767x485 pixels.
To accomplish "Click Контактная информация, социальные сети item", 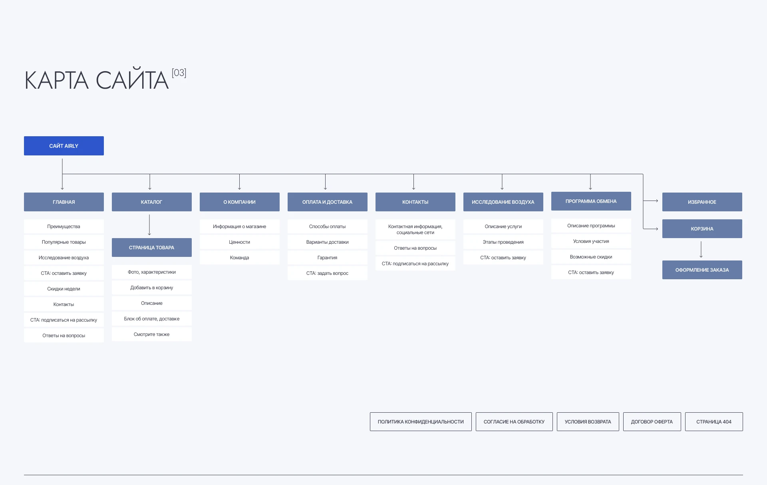I will click(x=415, y=229).
